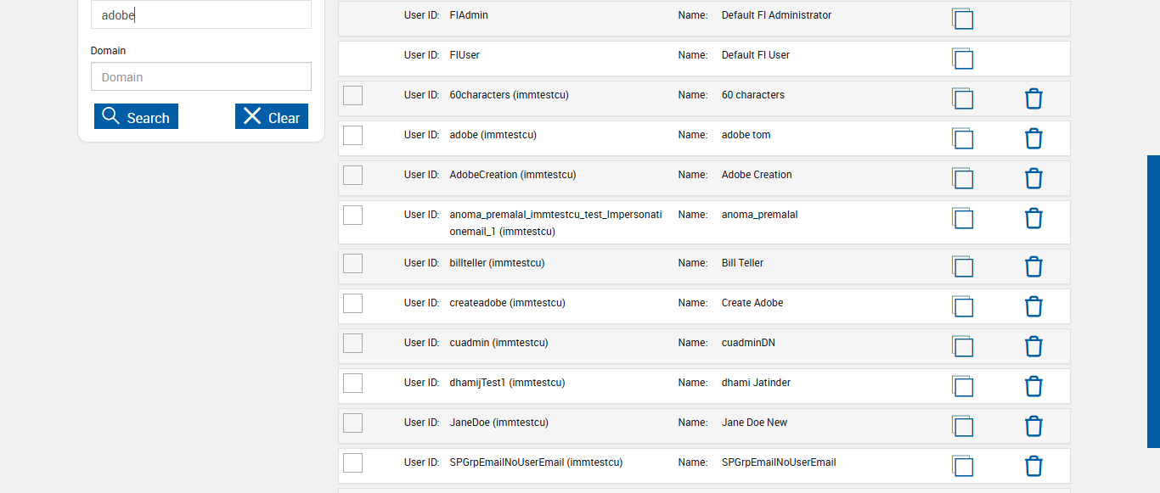Tick the checkbox beside billteller
The height and width of the screenshot is (493, 1160).
click(352, 263)
